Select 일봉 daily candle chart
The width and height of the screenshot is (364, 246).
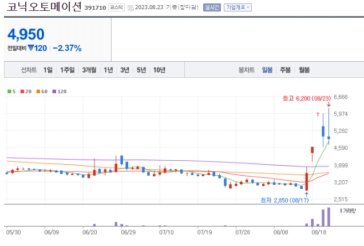click(x=267, y=70)
